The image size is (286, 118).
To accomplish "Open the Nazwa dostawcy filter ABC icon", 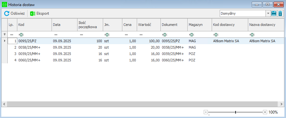I will pyautogui.click(x=252, y=35).
